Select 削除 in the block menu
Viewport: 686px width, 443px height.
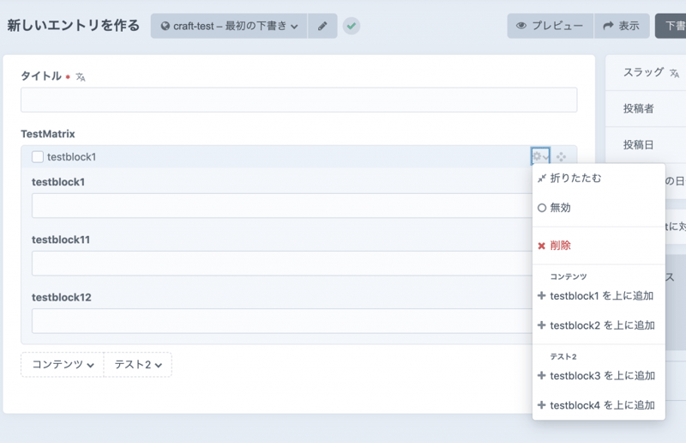(559, 246)
